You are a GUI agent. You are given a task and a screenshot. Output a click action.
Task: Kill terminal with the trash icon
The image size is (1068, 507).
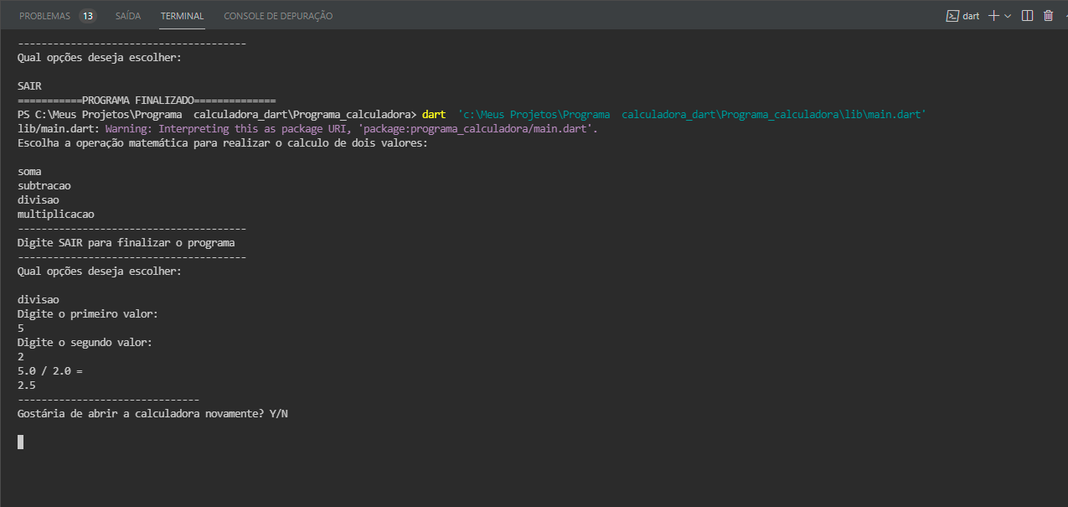tap(1048, 16)
